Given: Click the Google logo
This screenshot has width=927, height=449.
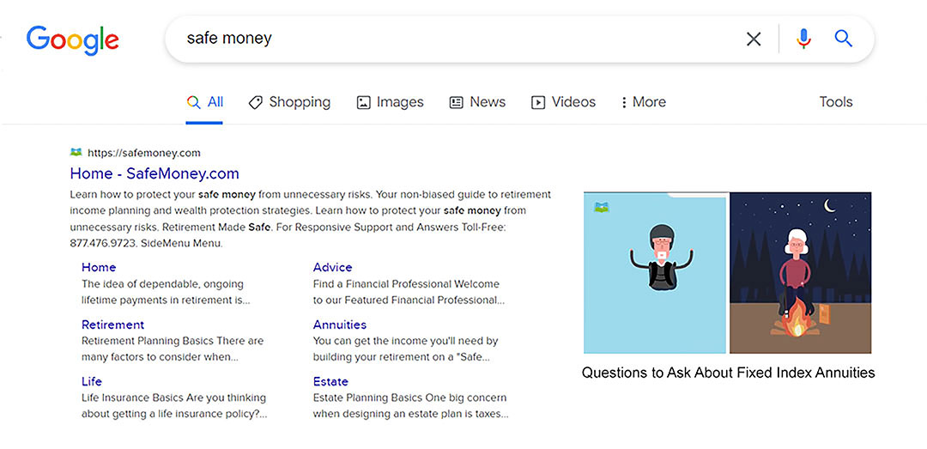Looking at the screenshot, I should [x=73, y=39].
